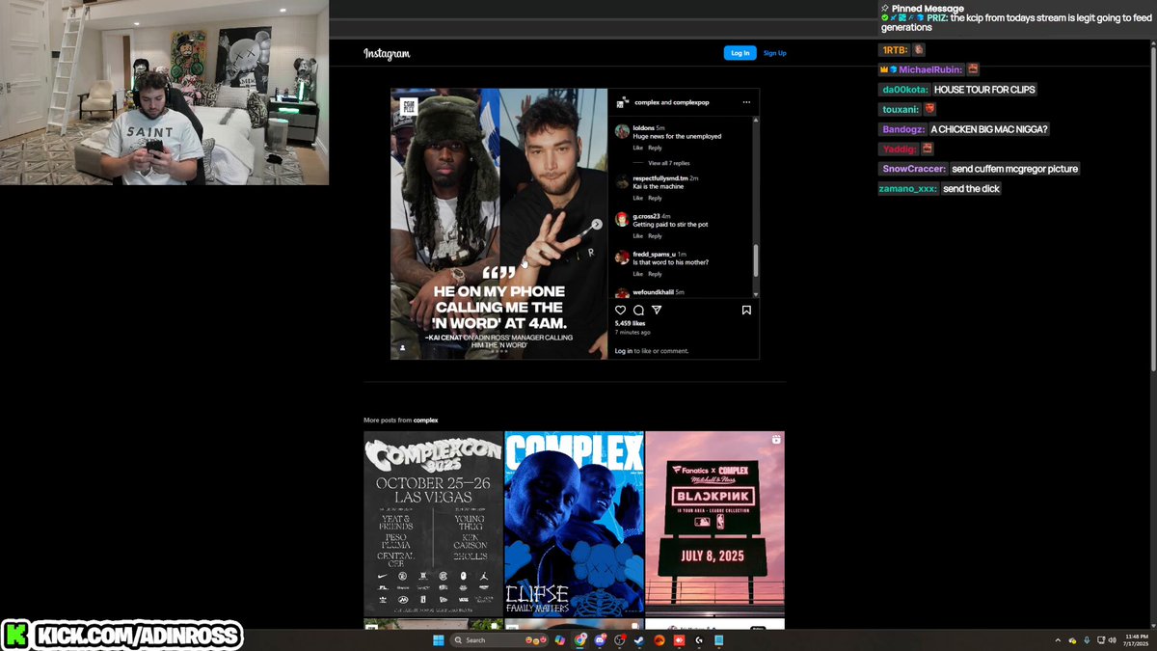Viewport: 1157px width, 651px height.
Task: Save the post with the bookmark icon
Action: click(x=746, y=310)
